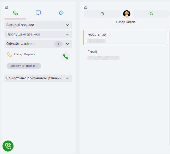Screen dimensions: 170x154
Task: Open the call history clock button
Action: pyautogui.click(x=102, y=14)
